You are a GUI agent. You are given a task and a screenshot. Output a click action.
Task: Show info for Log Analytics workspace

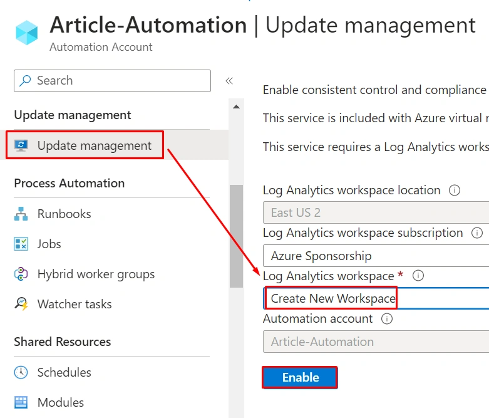coord(418,276)
